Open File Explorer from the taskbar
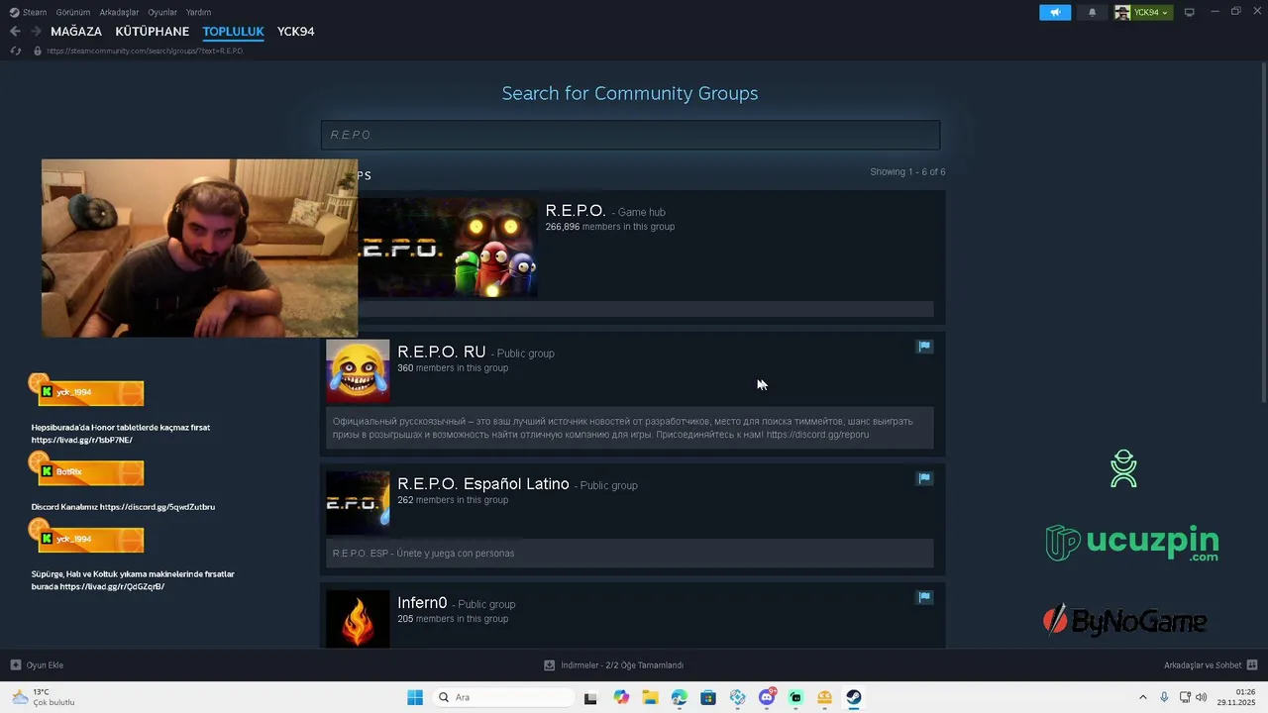Screen dimensions: 1268x713 pos(650,697)
